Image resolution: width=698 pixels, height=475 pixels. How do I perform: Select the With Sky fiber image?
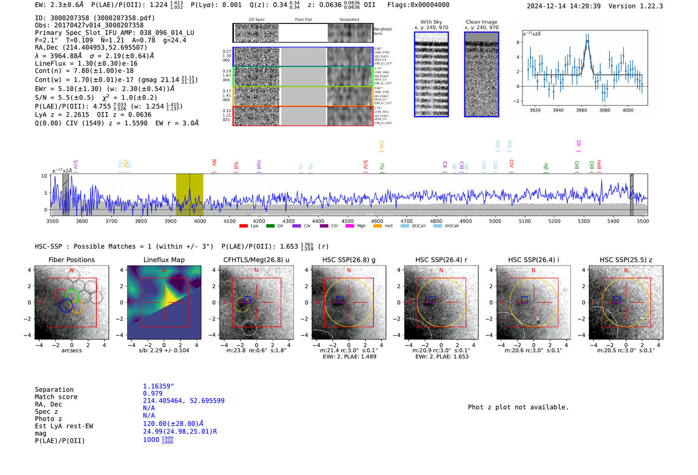click(431, 74)
